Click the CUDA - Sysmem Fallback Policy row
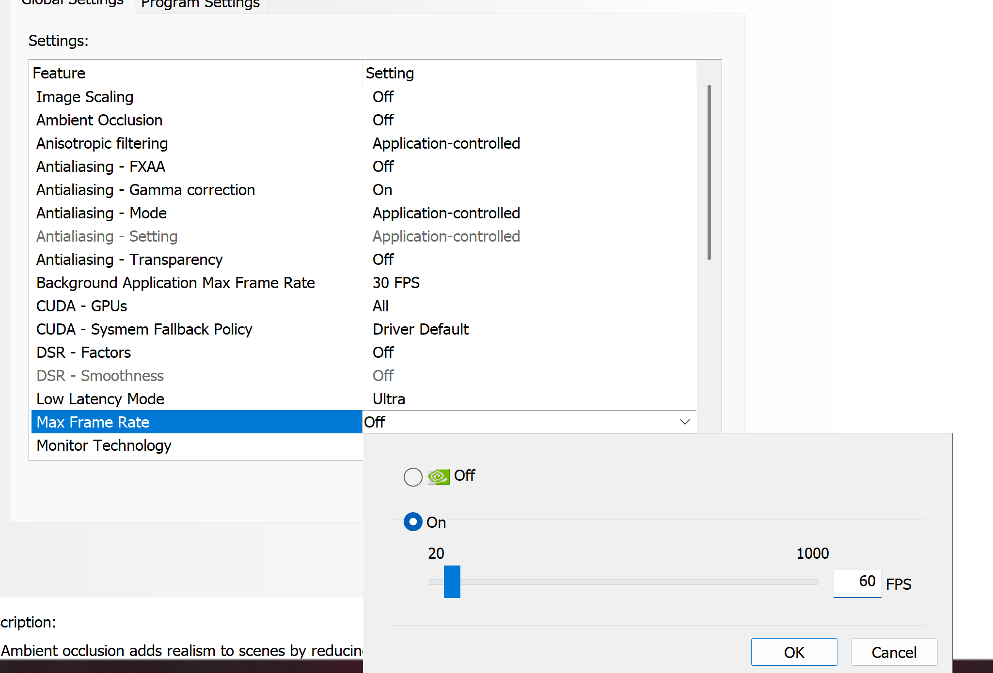 point(144,329)
